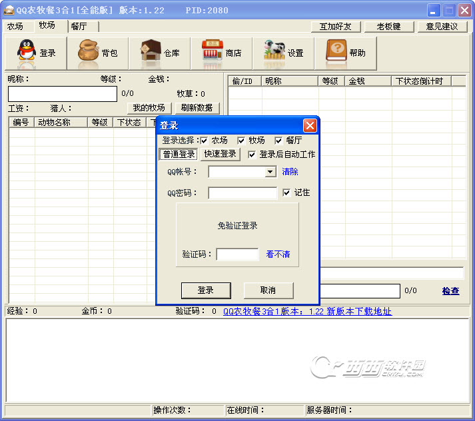The height and width of the screenshot is (421, 475).
Task: Click the 金钱 column header in friend list
Action: coord(368,81)
